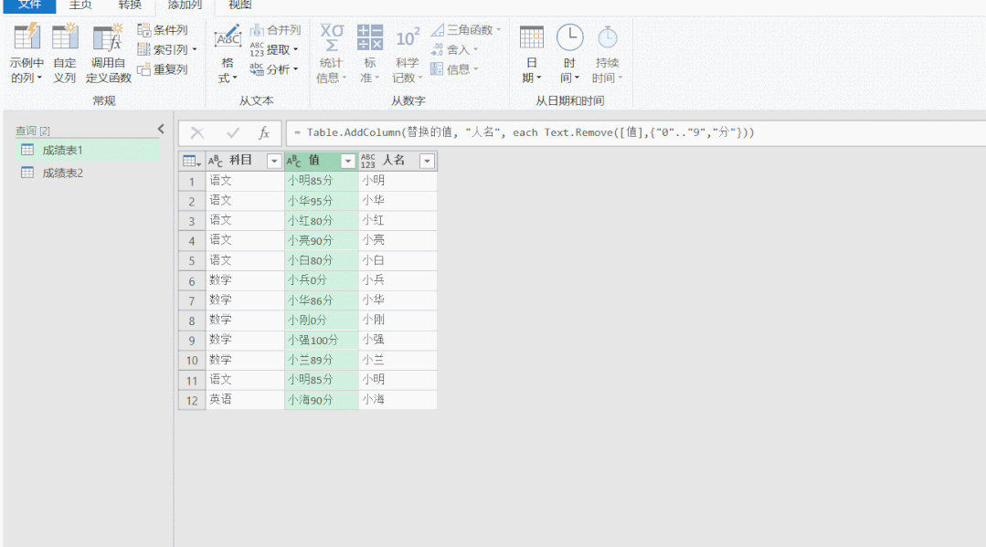Screen dimensions: 986x547
Task: Open the File (文件) tab
Action: point(29,5)
